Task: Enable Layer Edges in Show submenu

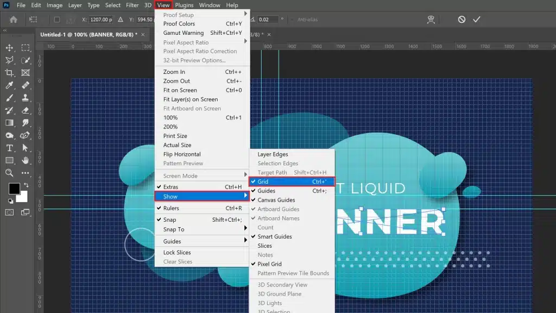Action: click(292, 154)
